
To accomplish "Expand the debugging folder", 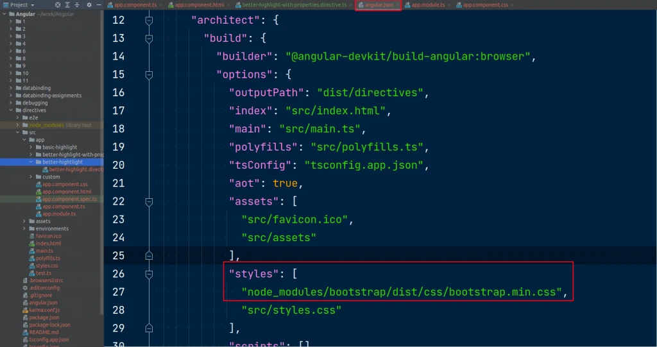I will coord(11,103).
